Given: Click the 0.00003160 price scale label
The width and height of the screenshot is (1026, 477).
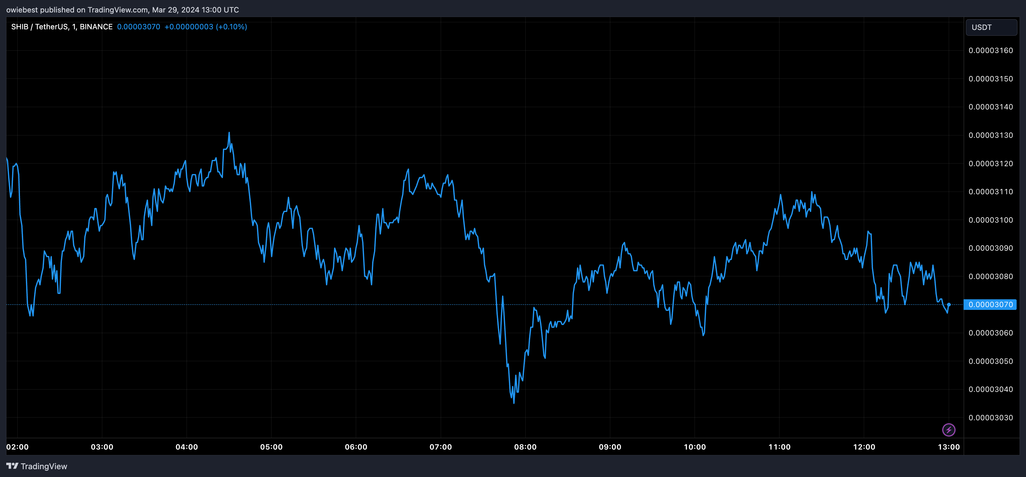Looking at the screenshot, I should 990,51.
